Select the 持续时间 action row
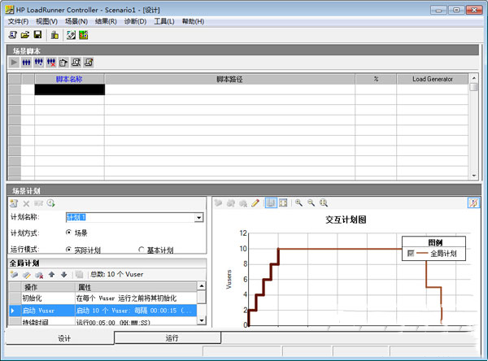 103,321
